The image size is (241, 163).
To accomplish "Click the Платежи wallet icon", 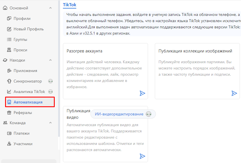I will point(9,133).
